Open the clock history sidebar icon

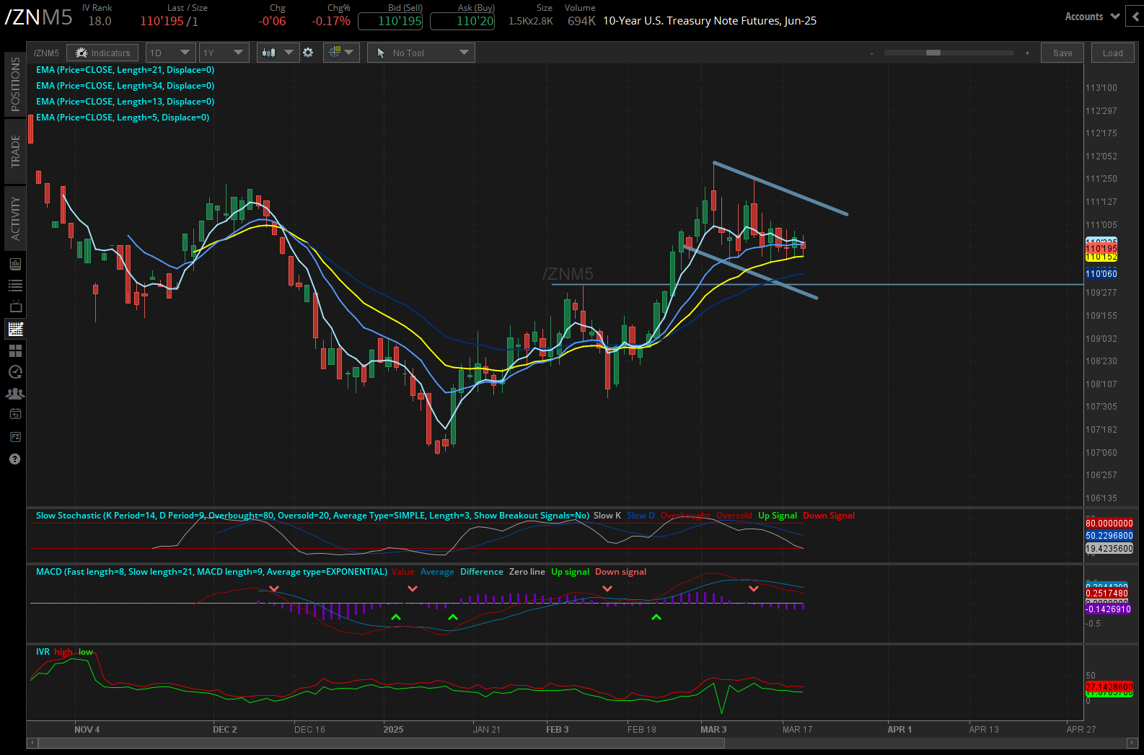pyautogui.click(x=15, y=372)
